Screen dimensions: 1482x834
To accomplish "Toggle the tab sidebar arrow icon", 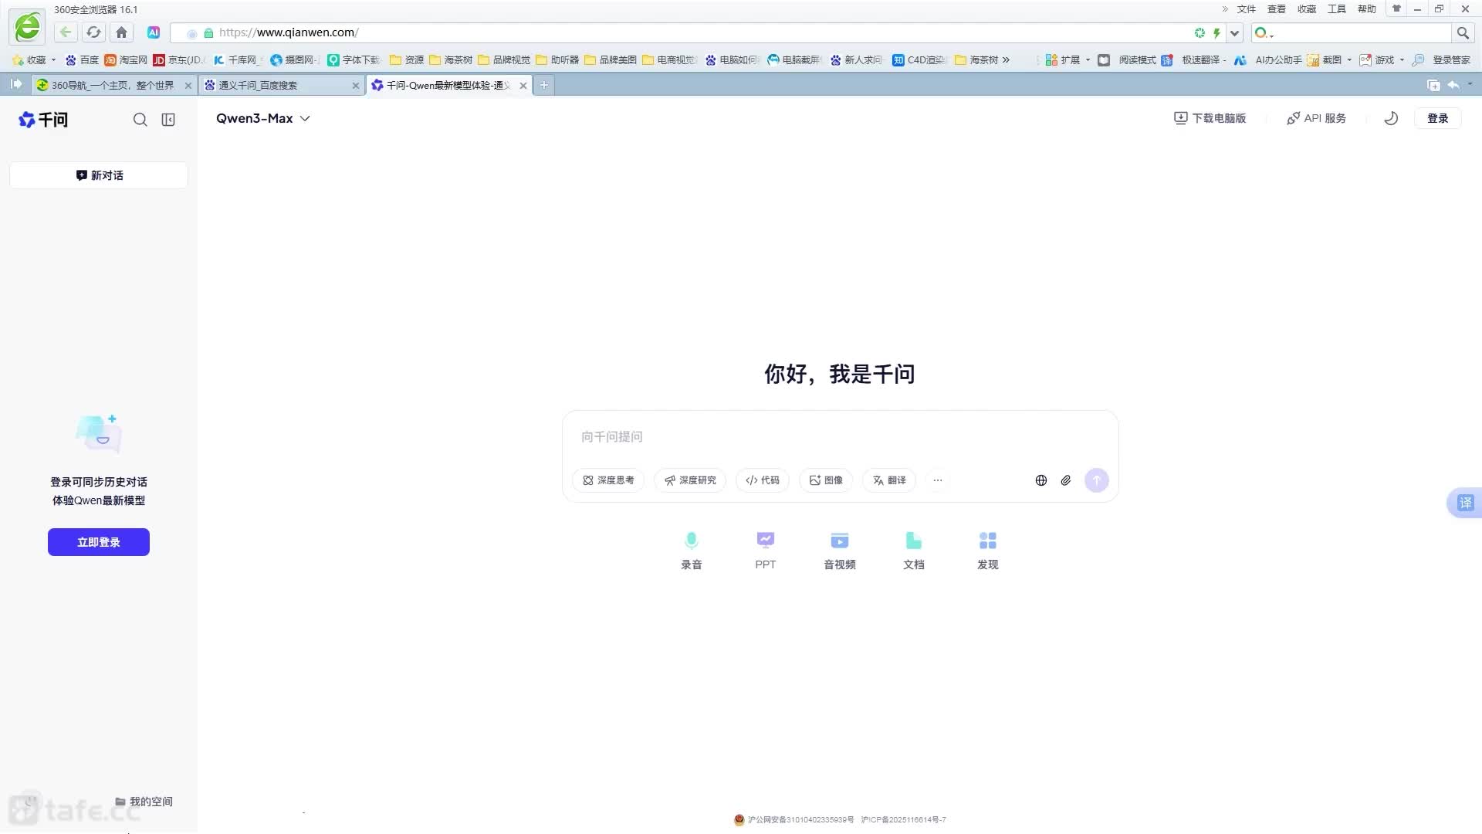I will point(15,84).
